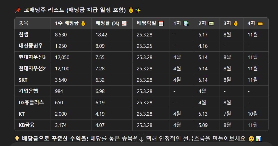The height and width of the screenshot is (146, 278).
Task: Select the KB금융 stock name
Action: [x=27, y=125]
